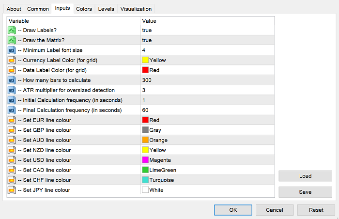Select 'Currency Label Color (for grid)' label

click(60, 60)
